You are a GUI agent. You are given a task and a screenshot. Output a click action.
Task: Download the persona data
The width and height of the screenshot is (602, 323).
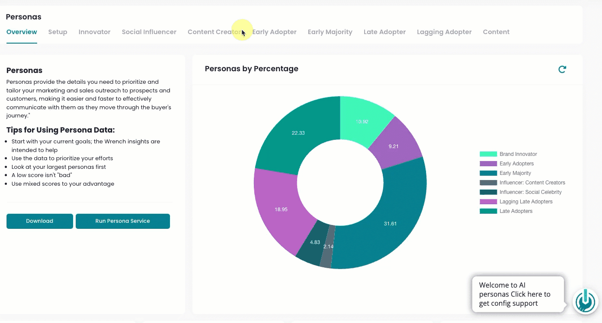(40, 221)
